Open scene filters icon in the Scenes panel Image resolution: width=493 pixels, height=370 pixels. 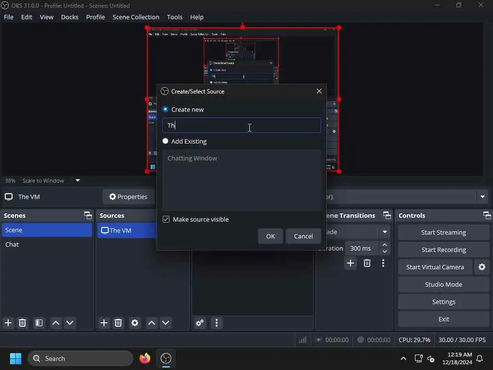39,323
